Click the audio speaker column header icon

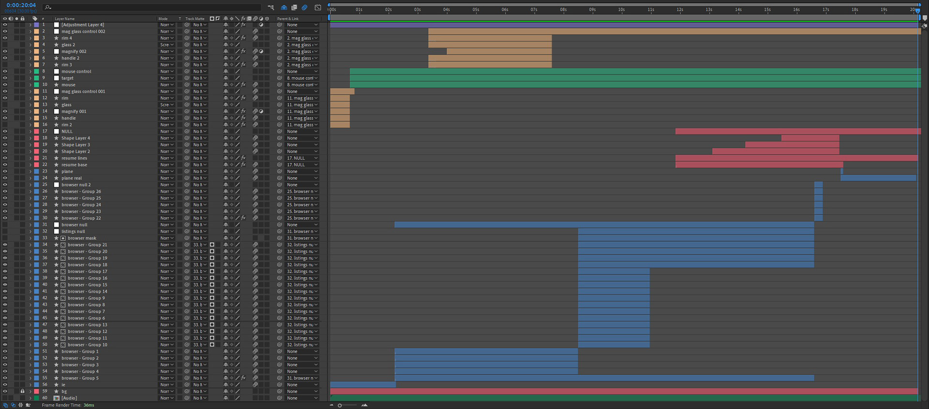pos(11,18)
